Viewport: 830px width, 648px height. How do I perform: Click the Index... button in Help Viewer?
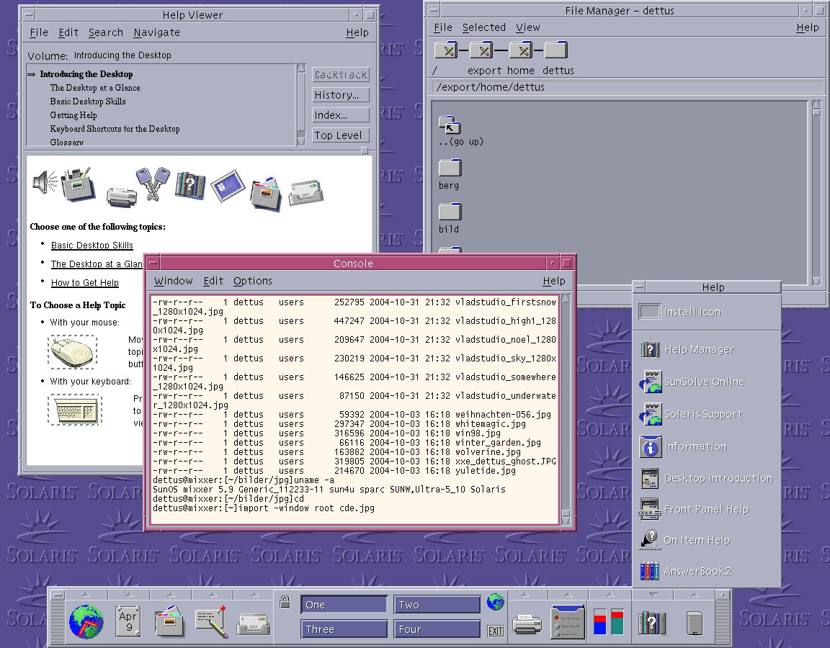point(340,115)
